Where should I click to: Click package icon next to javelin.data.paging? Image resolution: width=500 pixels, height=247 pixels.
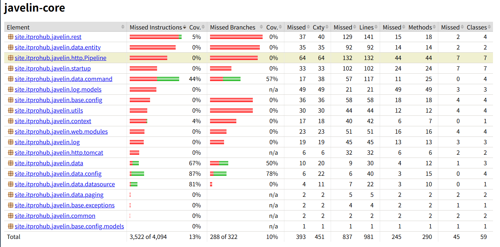(11, 195)
